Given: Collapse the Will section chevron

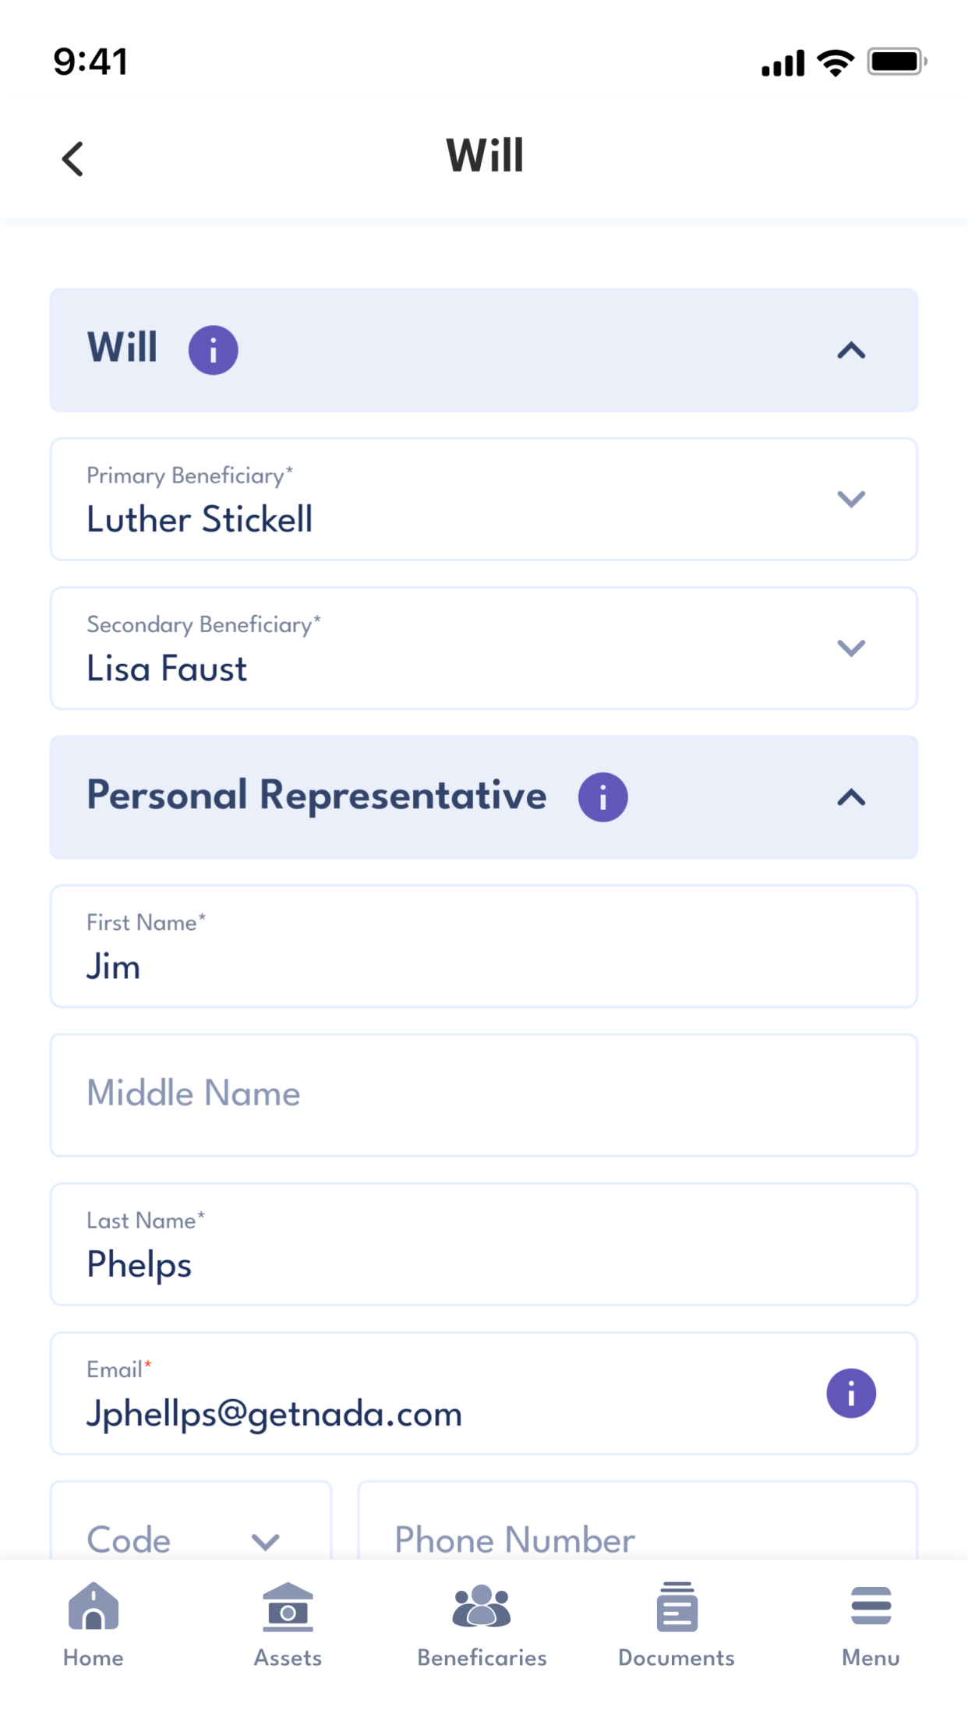Looking at the screenshot, I should pyautogui.click(x=851, y=351).
